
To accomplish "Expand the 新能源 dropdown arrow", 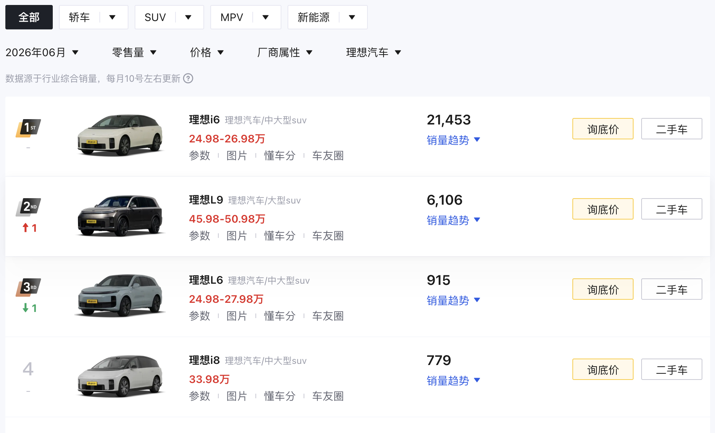I will click(352, 17).
